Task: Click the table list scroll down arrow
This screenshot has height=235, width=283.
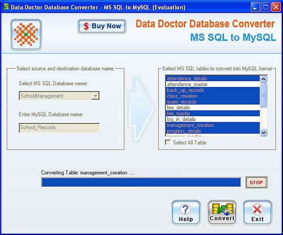Action: click(263, 132)
